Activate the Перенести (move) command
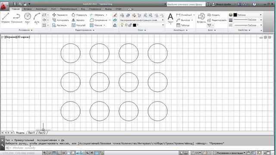This screenshot has height=155, width=276. pyautogui.click(x=60, y=15)
